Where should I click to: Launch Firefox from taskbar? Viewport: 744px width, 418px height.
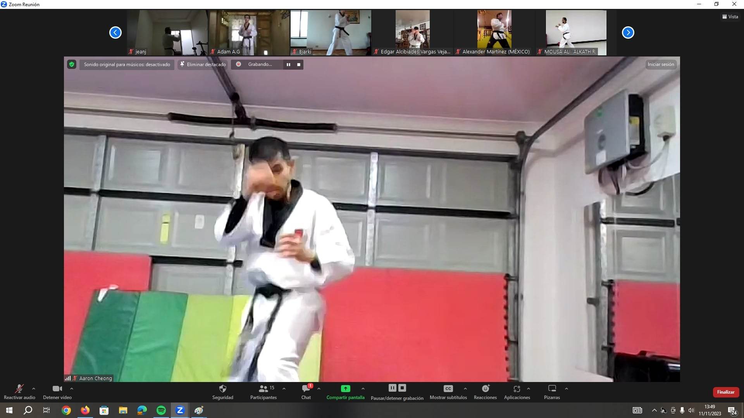coord(85,410)
